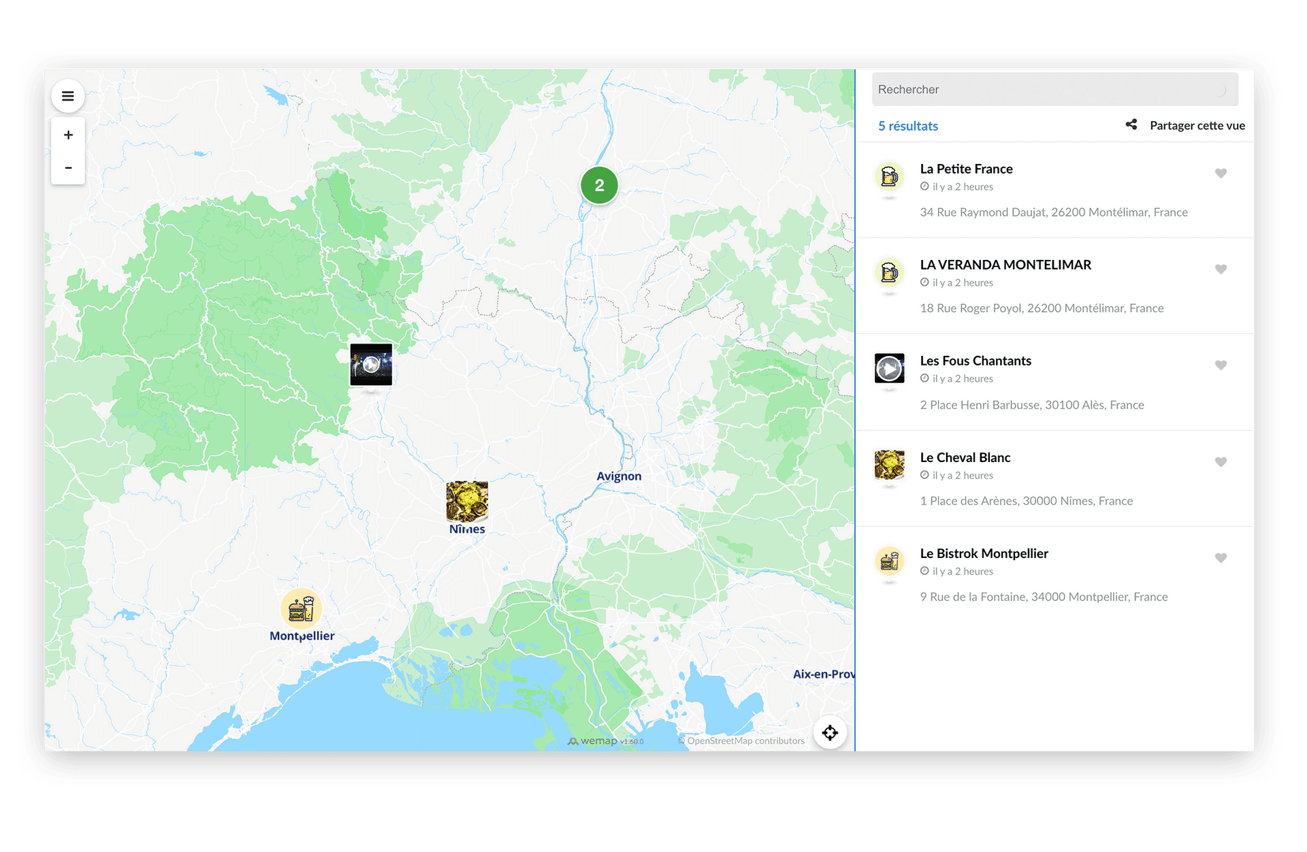
Task: Select the beer mug icon for La Petite France
Action: tap(889, 176)
